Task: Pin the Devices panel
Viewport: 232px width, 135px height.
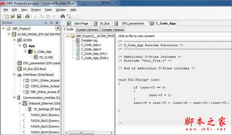Action: tap(51, 23)
